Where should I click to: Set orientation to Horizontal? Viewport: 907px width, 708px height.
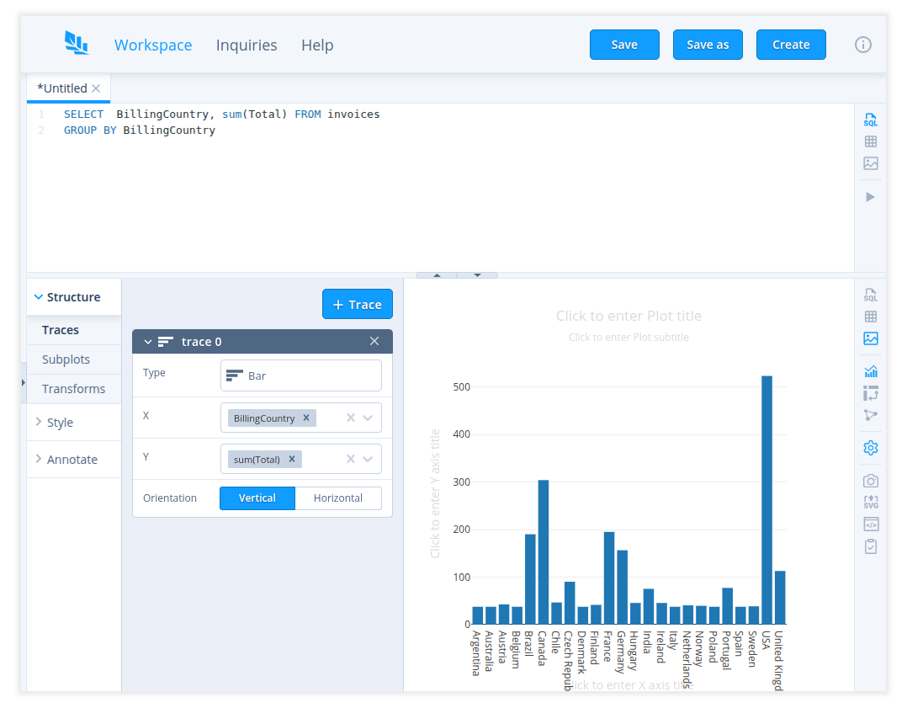337,498
